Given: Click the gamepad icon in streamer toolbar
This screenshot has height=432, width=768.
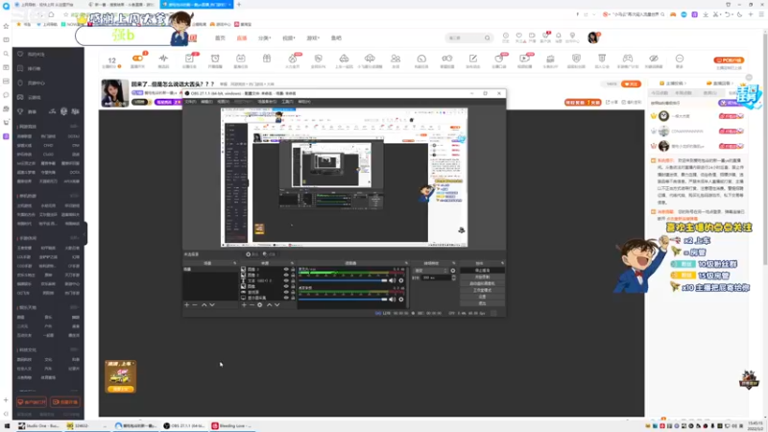Looking at the screenshot, I should point(628,59).
